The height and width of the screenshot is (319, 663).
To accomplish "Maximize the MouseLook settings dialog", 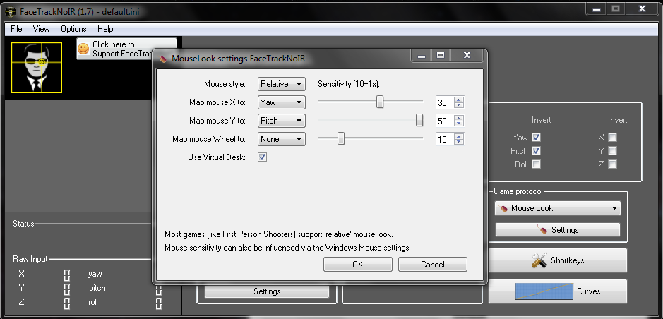I will (440, 55).
